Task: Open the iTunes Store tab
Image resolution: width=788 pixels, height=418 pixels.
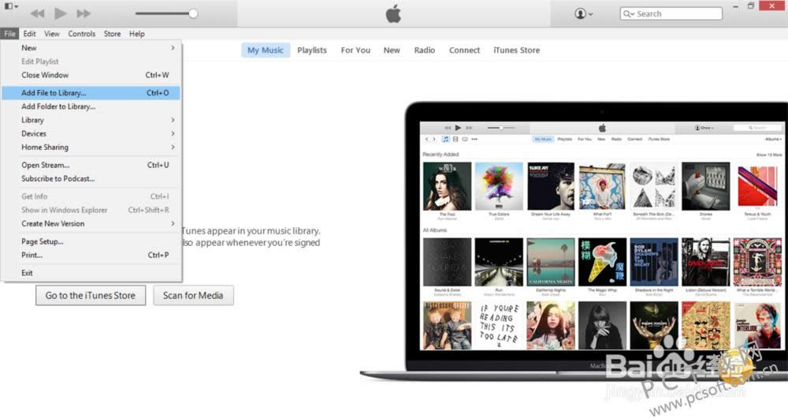Action: [516, 50]
